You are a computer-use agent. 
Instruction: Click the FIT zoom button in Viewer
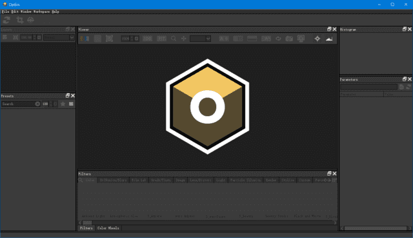click(161, 39)
